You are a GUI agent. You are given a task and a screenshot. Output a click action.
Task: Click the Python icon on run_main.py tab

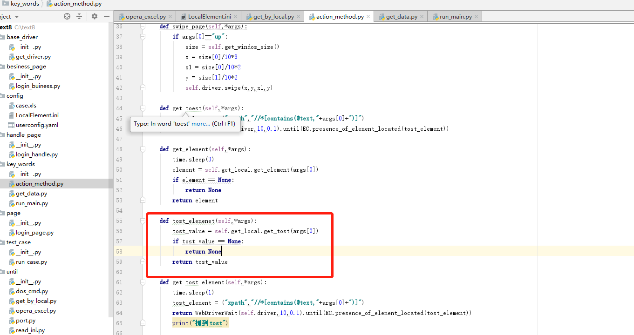[435, 17]
